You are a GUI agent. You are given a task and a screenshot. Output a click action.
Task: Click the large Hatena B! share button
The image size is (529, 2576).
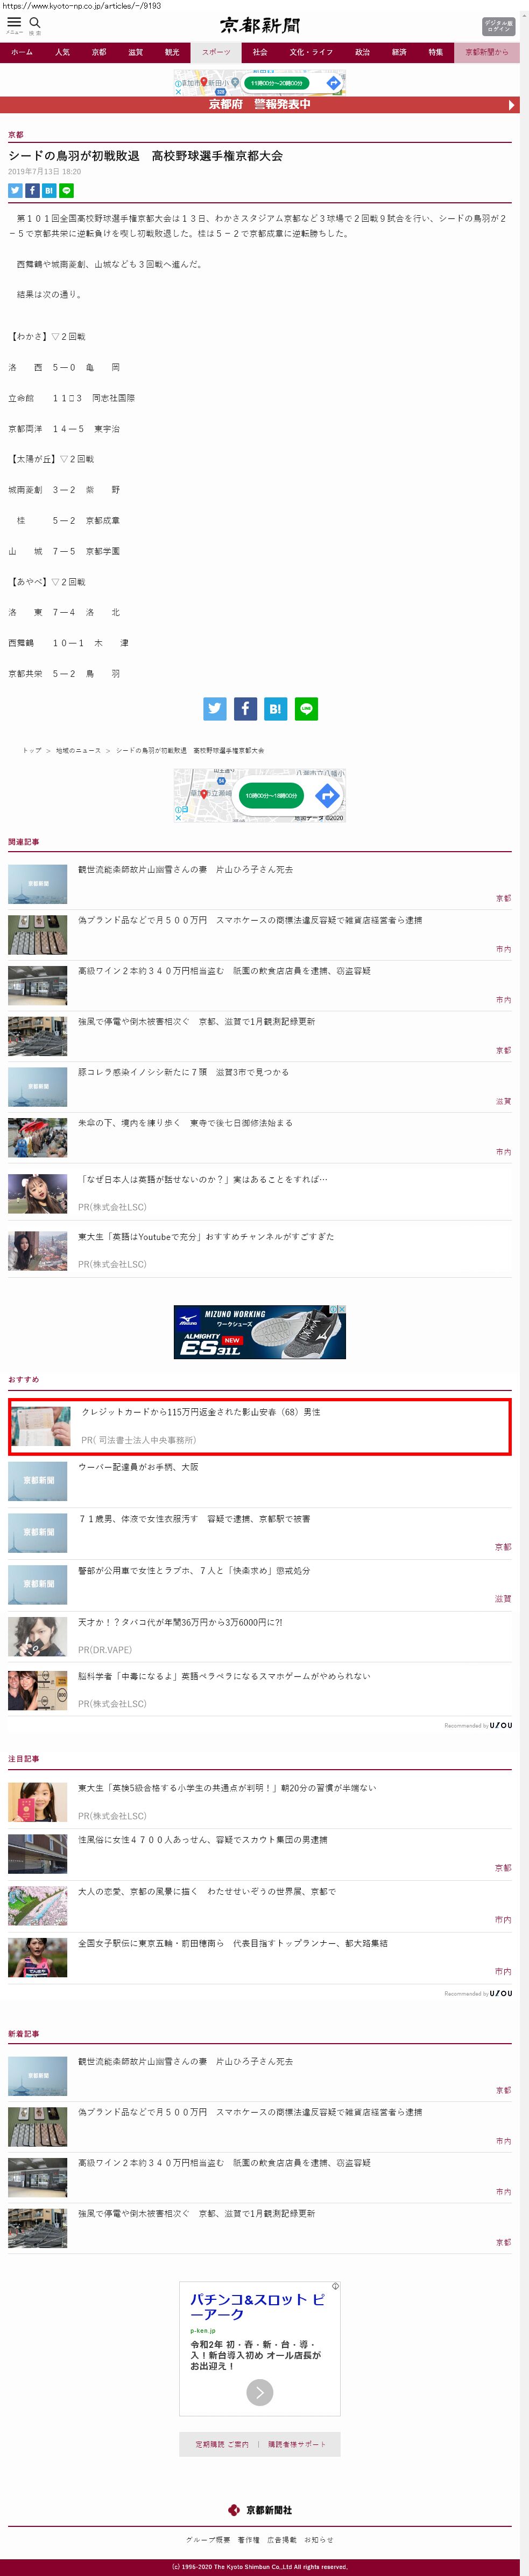tap(276, 709)
